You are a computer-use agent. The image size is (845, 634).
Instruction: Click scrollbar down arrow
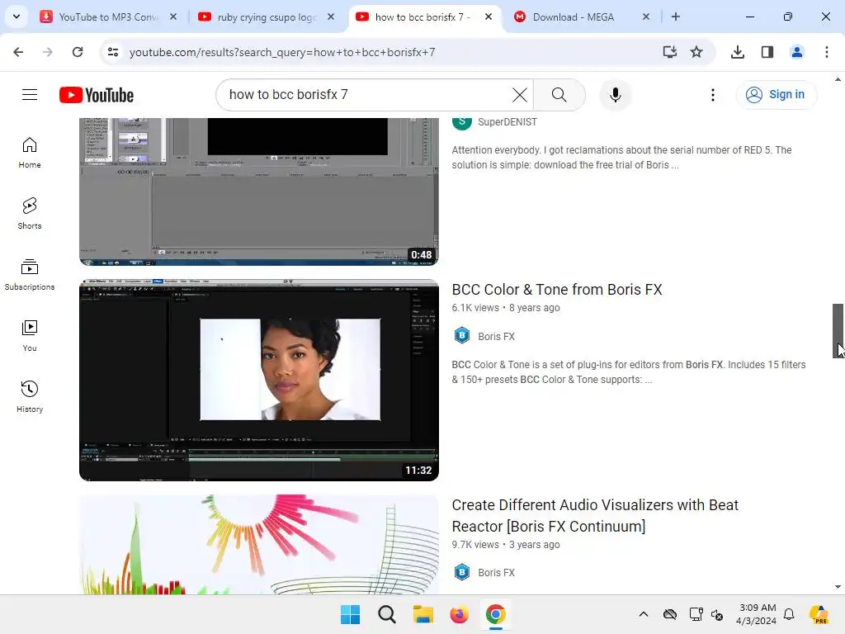pos(838,587)
